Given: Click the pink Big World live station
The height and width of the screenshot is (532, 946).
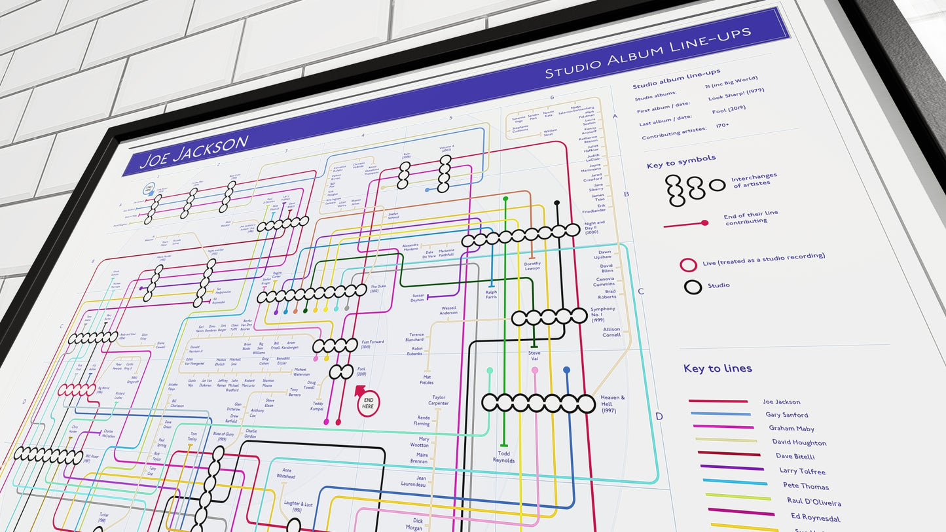Looking at the screenshot, I should pyautogui.click(x=77, y=390).
